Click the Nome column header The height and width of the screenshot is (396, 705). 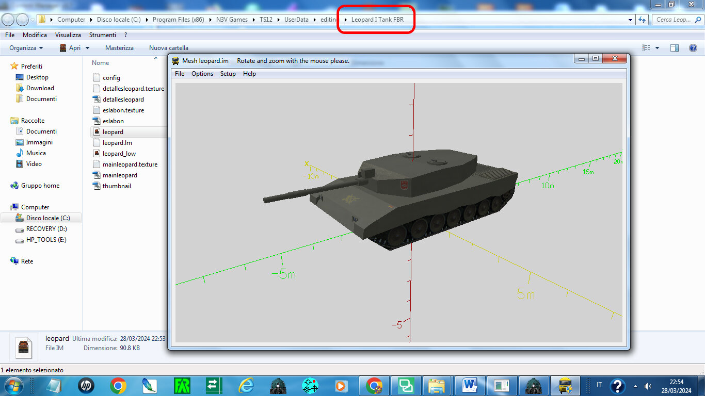click(101, 63)
